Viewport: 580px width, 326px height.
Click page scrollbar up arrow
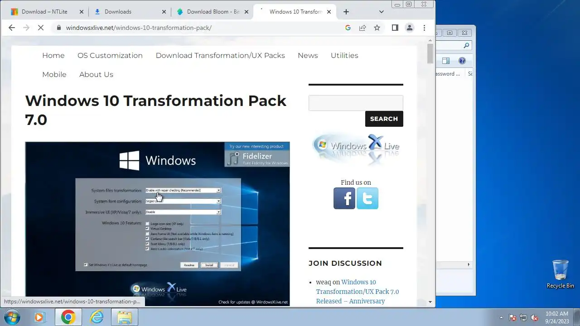(x=430, y=40)
